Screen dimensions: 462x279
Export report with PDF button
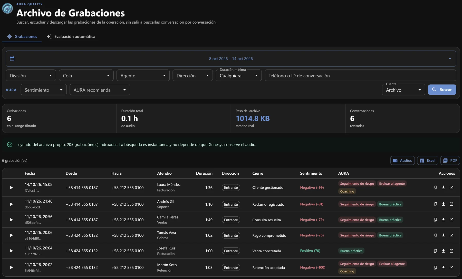coord(450,161)
